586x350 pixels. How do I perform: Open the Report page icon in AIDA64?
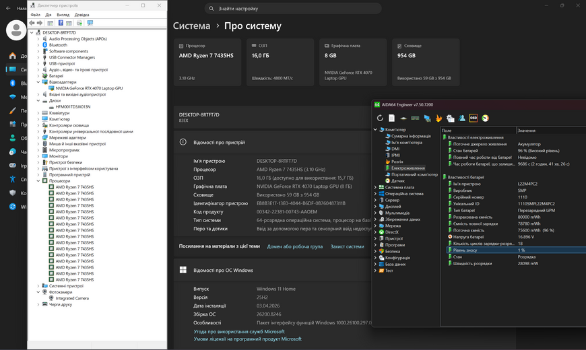pos(391,118)
